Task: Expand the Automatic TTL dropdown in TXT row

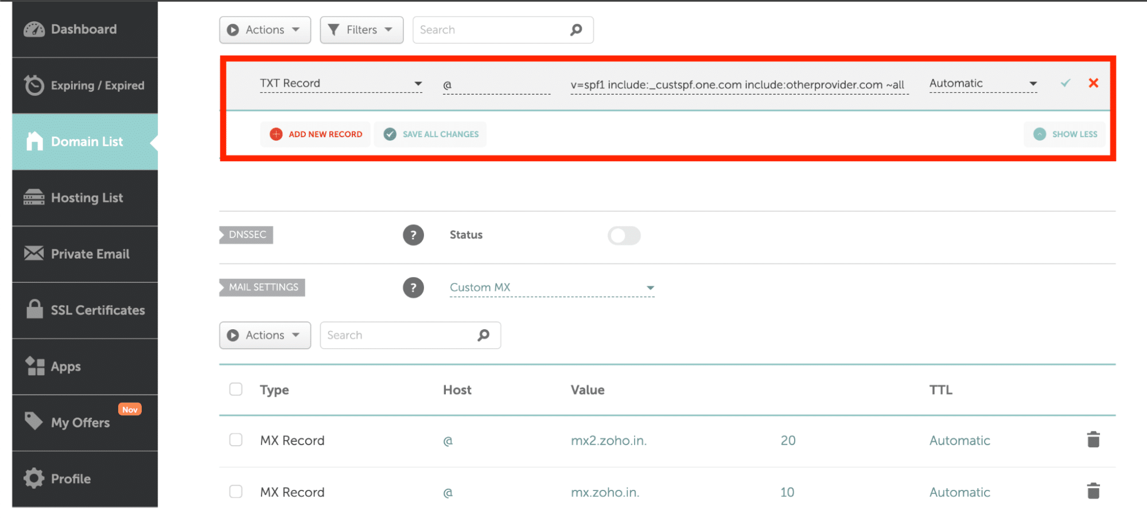Action: pos(983,84)
